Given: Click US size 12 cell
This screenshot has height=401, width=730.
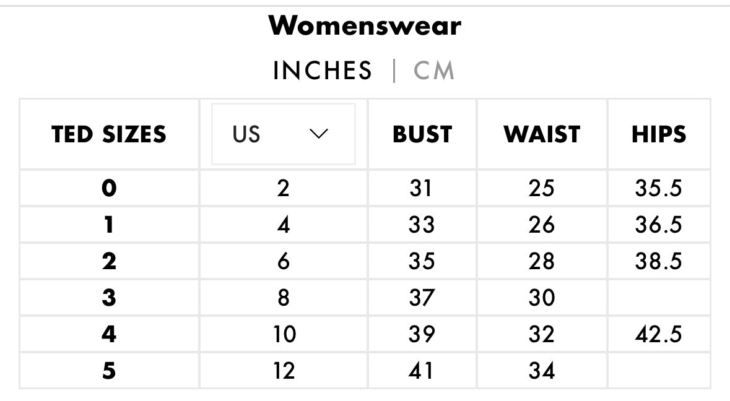Looking at the screenshot, I should pyautogui.click(x=284, y=371).
